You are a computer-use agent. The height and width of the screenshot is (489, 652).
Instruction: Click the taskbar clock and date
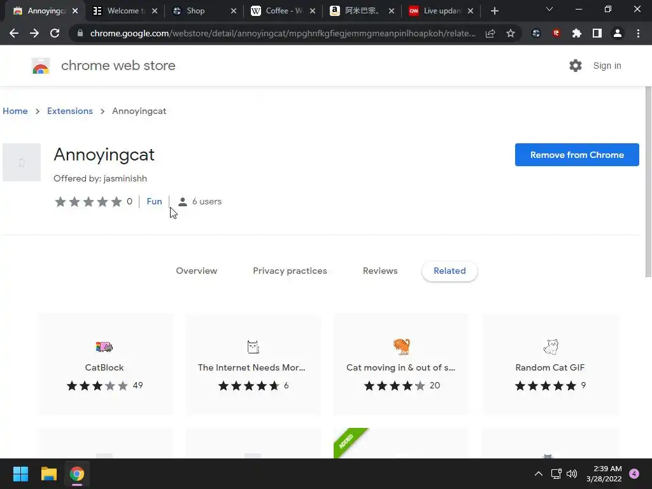[604, 474]
